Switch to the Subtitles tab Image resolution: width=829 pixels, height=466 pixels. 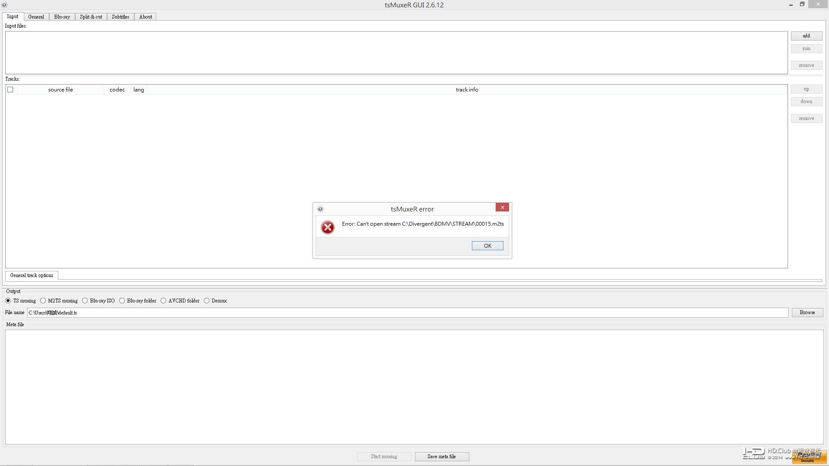click(x=120, y=17)
